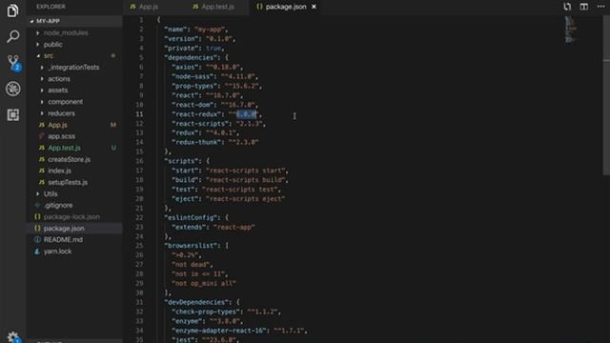Screen dimensions: 610x343
Task: Open the Explorer view in activity bar
Action: [x=12, y=10]
